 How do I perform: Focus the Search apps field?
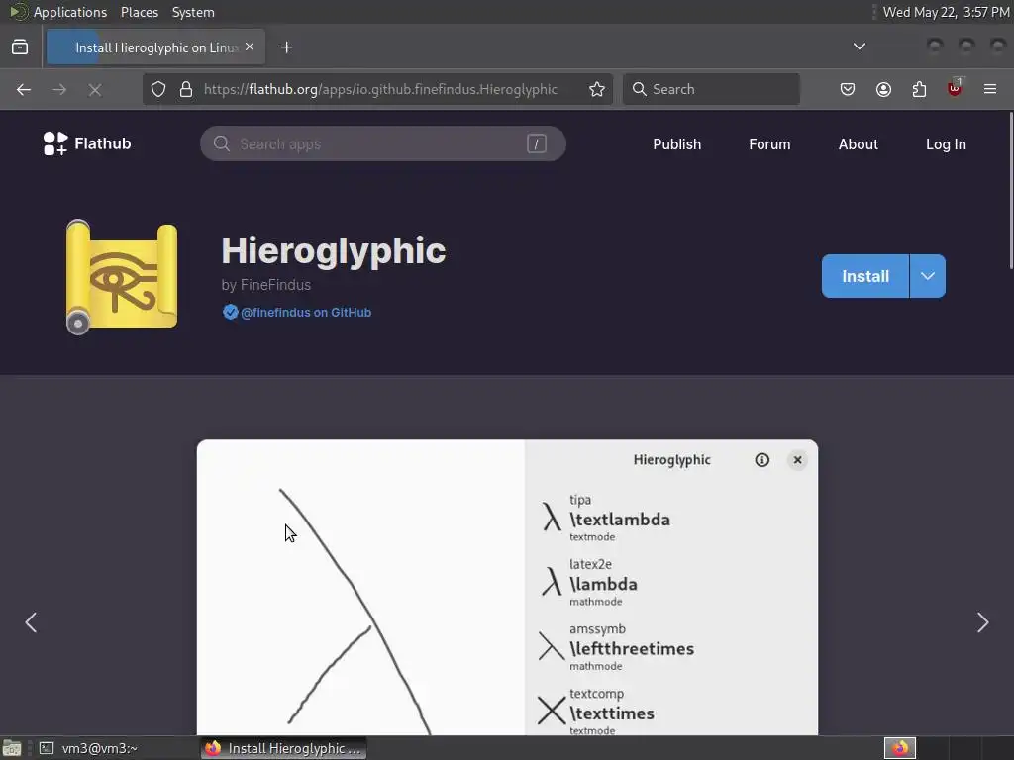click(x=383, y=143)
